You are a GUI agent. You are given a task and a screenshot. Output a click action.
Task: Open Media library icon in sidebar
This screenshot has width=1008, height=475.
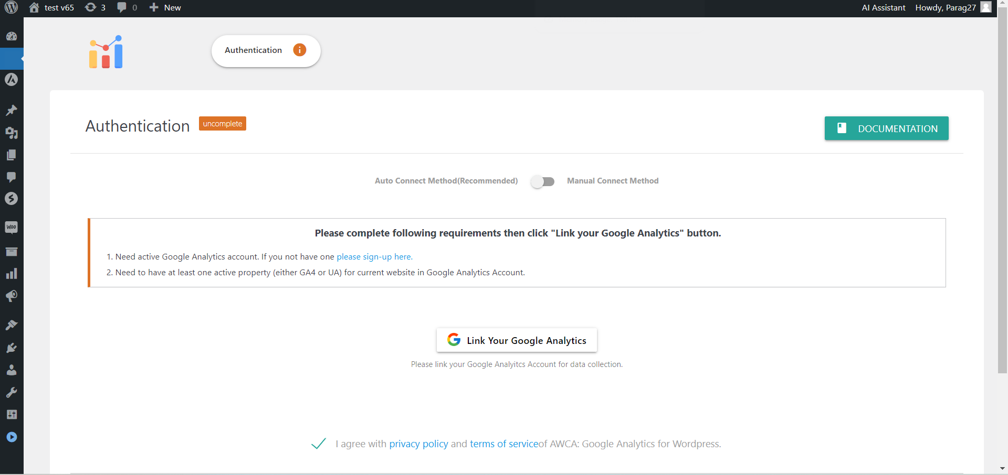pos(12,133)
